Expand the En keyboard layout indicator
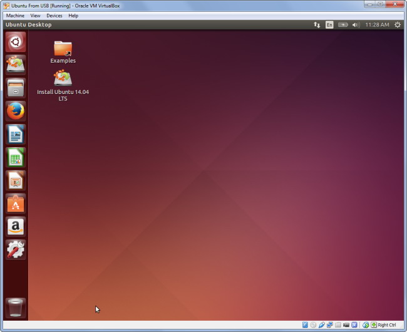Image resolution: width=407 pixels, height=332 pixels. click(329, 25)
